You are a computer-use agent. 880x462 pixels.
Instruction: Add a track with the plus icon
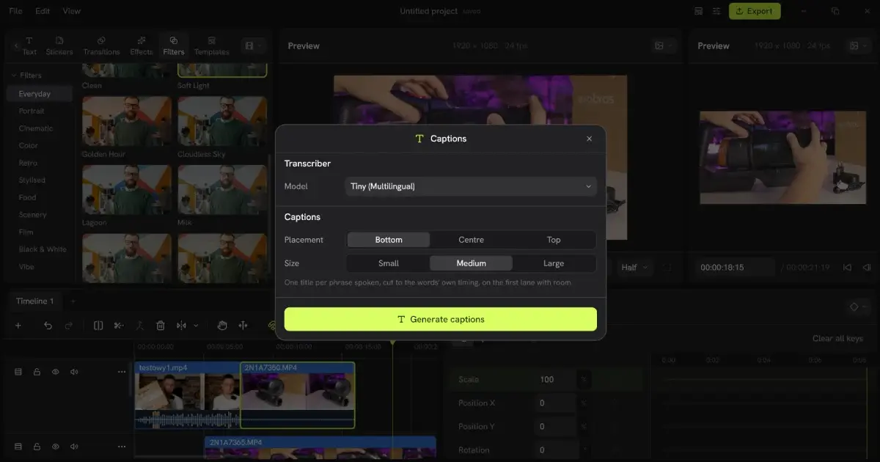pos(18,326)
